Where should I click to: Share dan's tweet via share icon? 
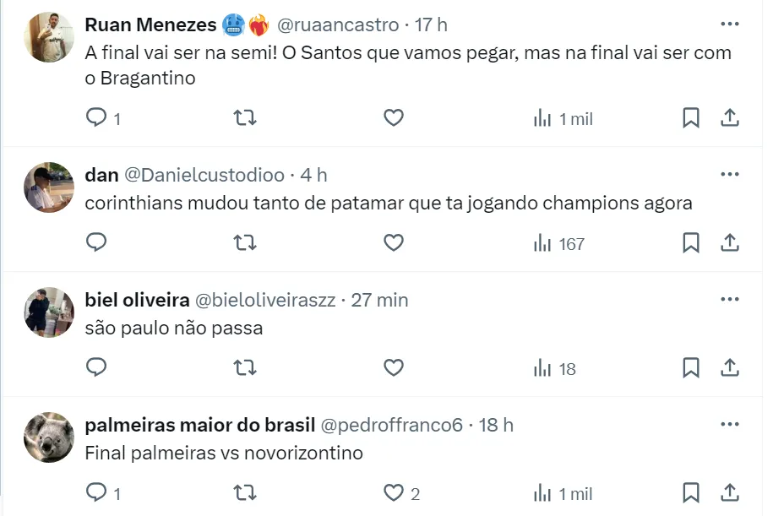pyautogui.click(x=729, y=243)
